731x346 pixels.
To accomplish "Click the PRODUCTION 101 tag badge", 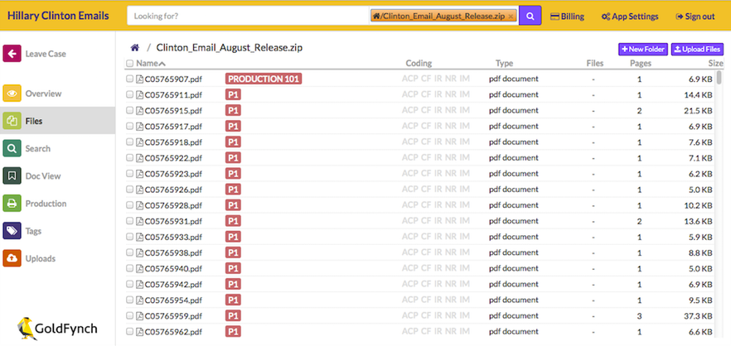I will pyautogui.click(x=264, y=79).
